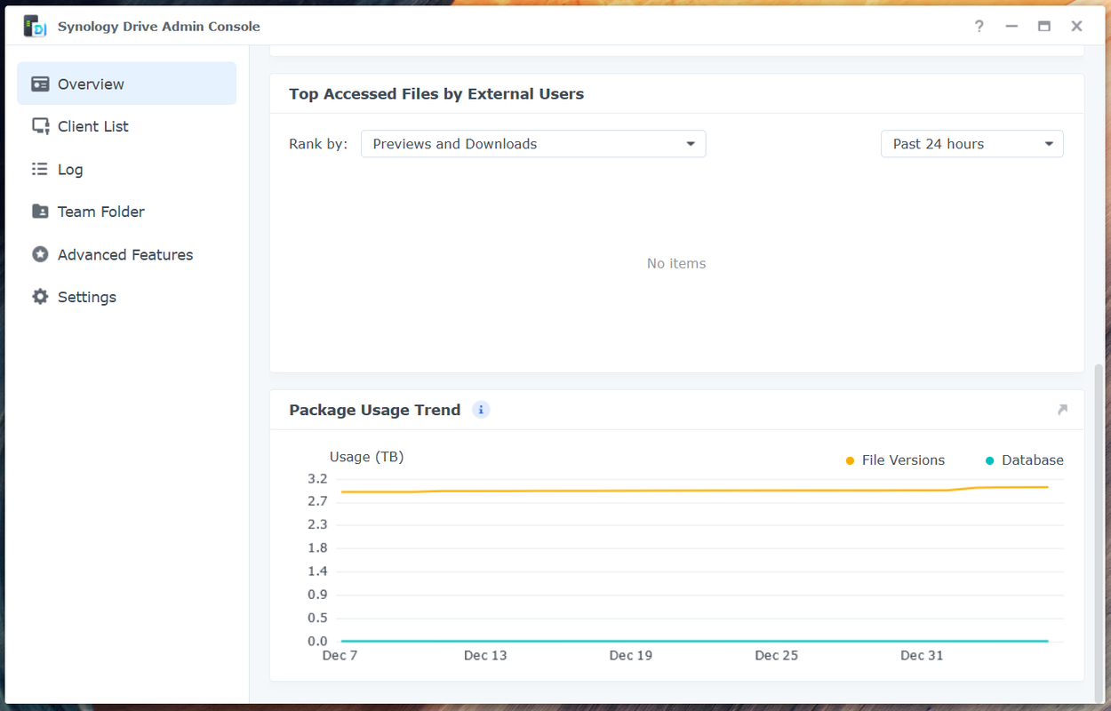Viewport: 1111px width, 711px height.
Task: Click the Dec 13 axis label
Action: [x=485, y=656]
